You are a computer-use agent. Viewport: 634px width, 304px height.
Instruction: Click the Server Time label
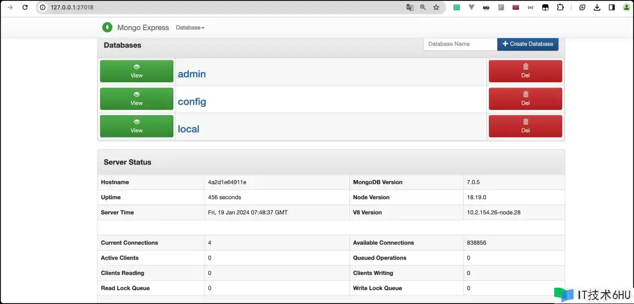[117, 213]
